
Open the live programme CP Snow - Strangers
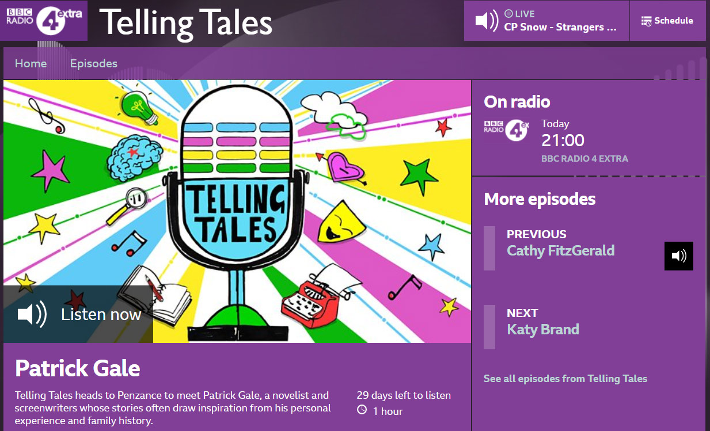click(560, 27)
